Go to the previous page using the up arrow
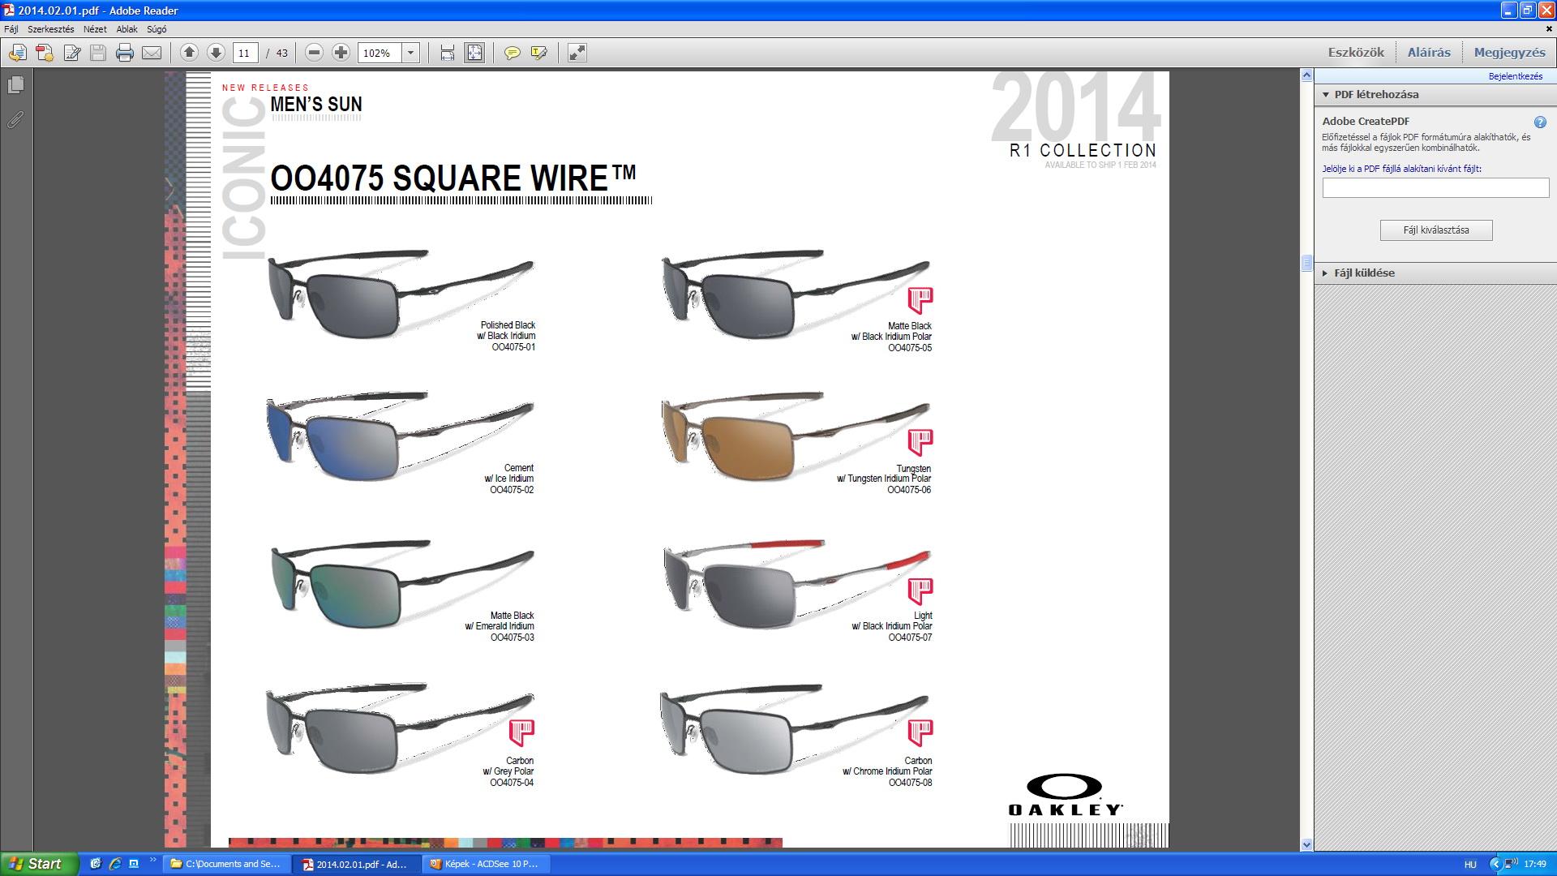1557x876 pixels. tap(189, 53)
